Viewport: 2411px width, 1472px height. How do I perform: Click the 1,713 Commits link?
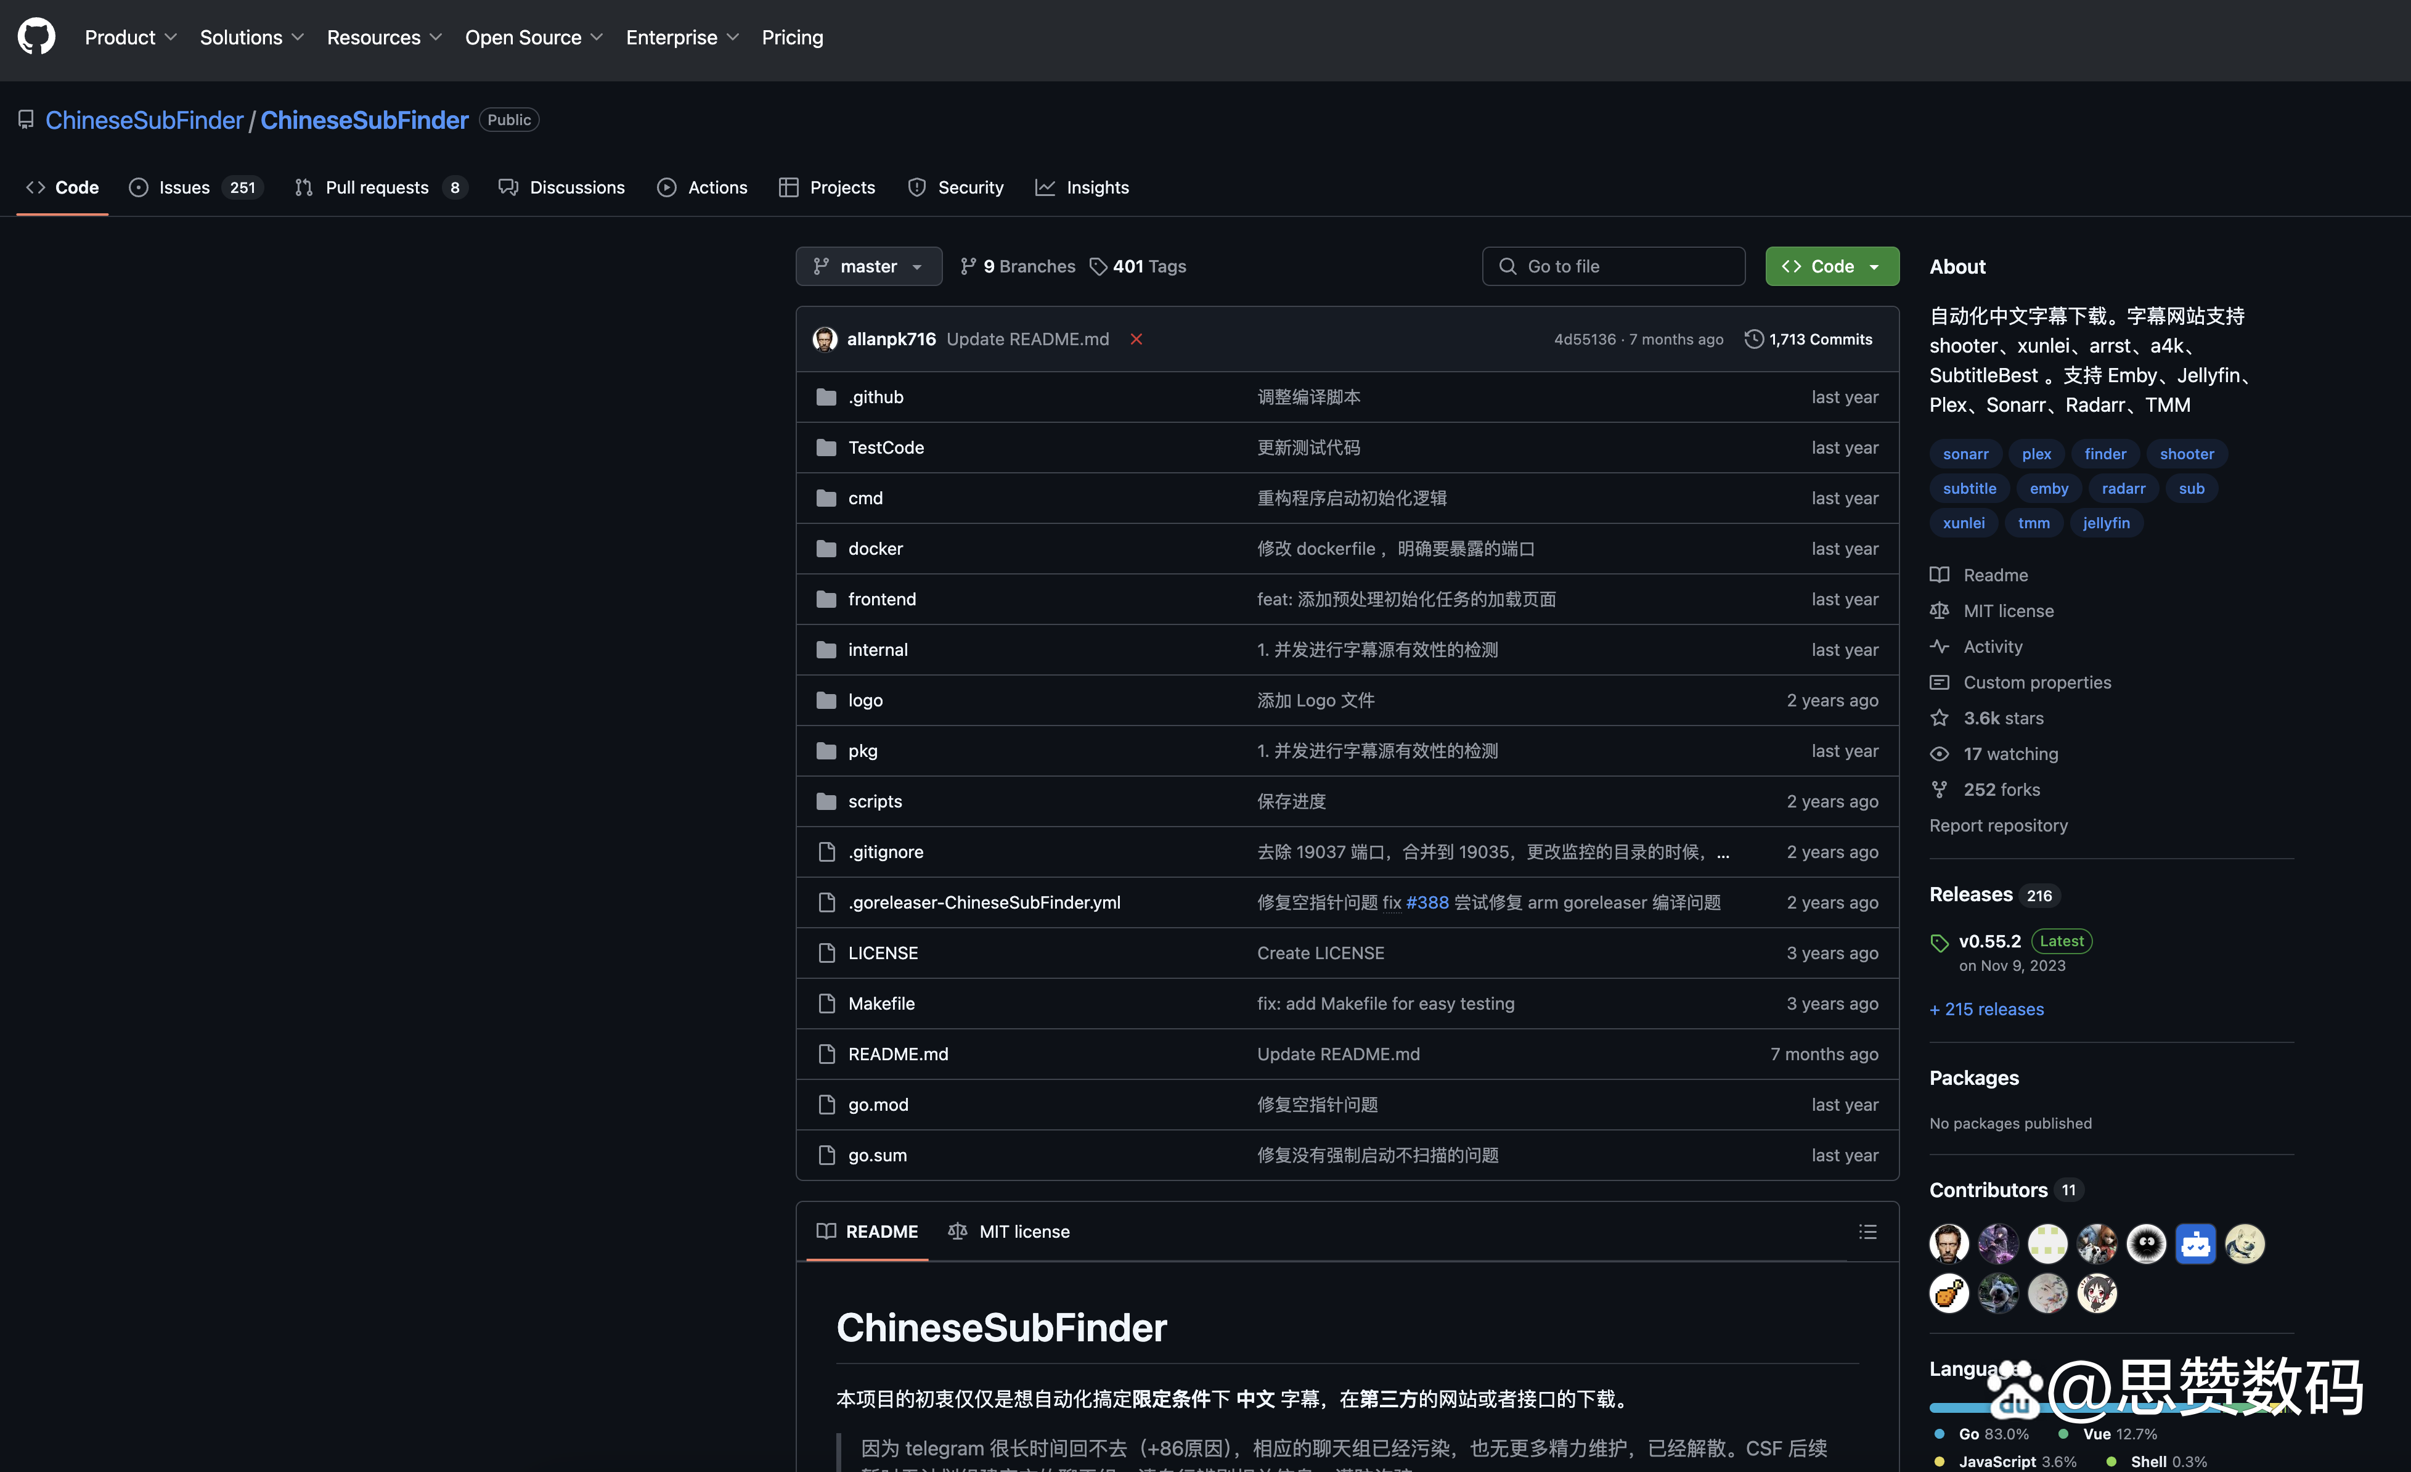point(1808,340)
